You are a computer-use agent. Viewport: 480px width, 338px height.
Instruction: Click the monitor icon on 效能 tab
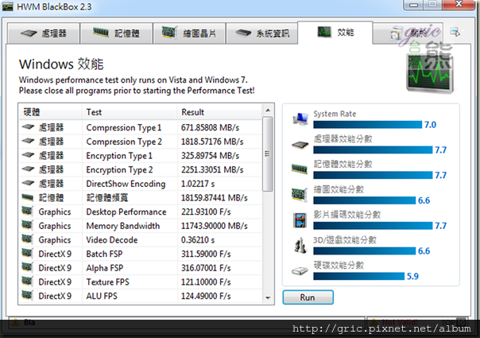[324, 32]
